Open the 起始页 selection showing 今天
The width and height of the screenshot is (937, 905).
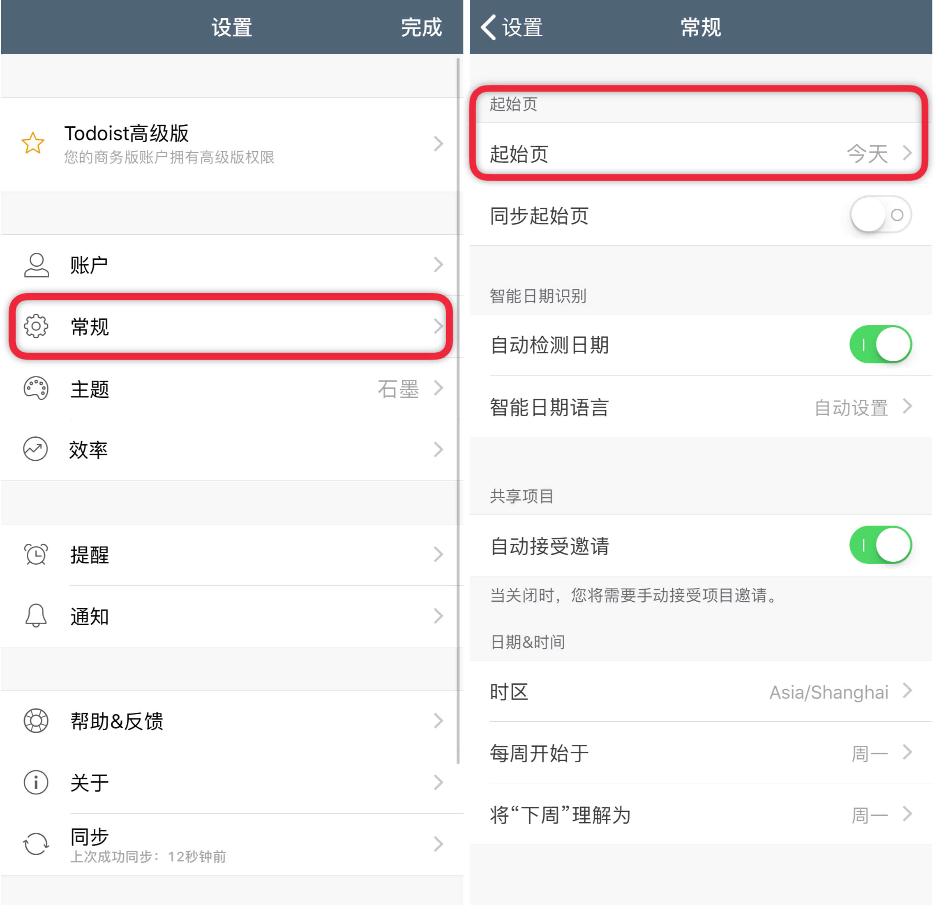point(701,153)
